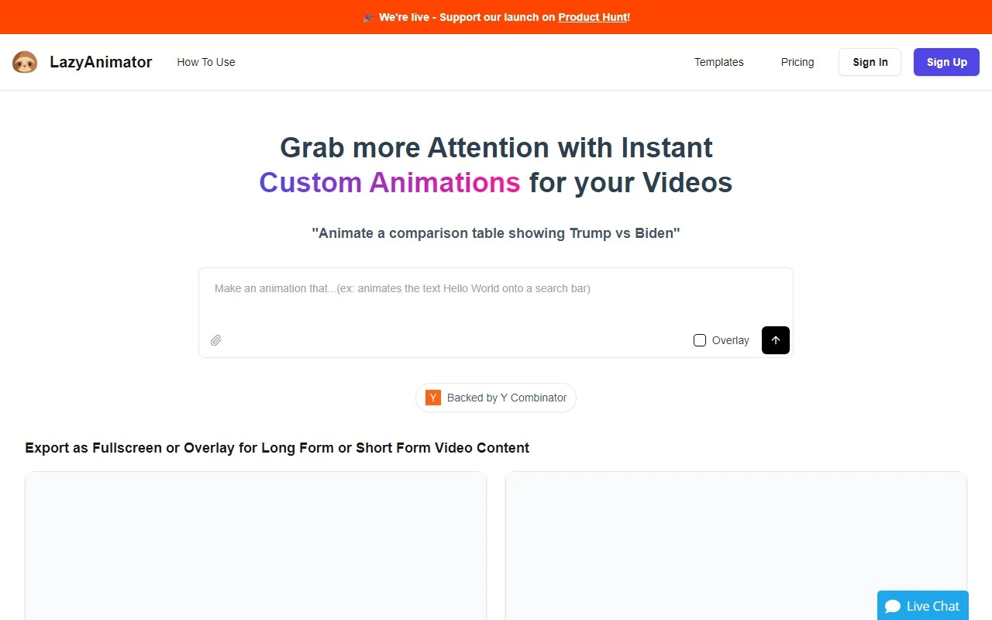Screen dimensions: 992x620
Task: Submit prompt with the black arrow button
Action: [776, 340]
